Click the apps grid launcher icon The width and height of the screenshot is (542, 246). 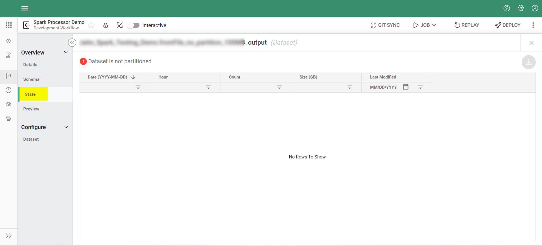9,25
